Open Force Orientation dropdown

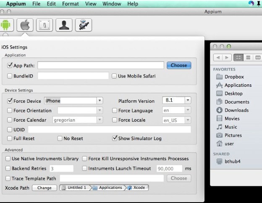[x=100, y=110]
